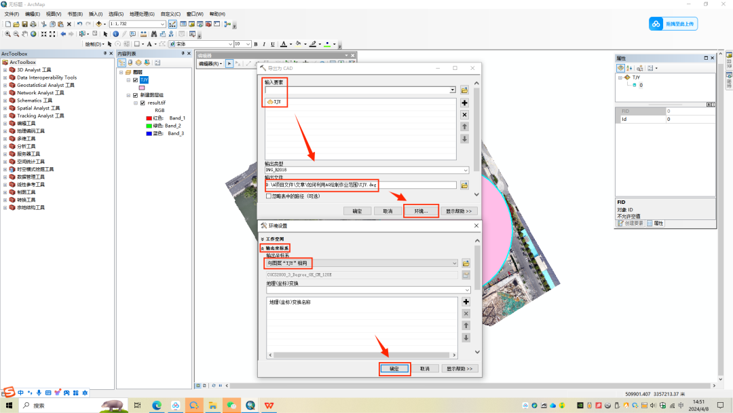Confirm the environment settings dialog with 确定
This screenshot has height=413, width=733.
394,369
